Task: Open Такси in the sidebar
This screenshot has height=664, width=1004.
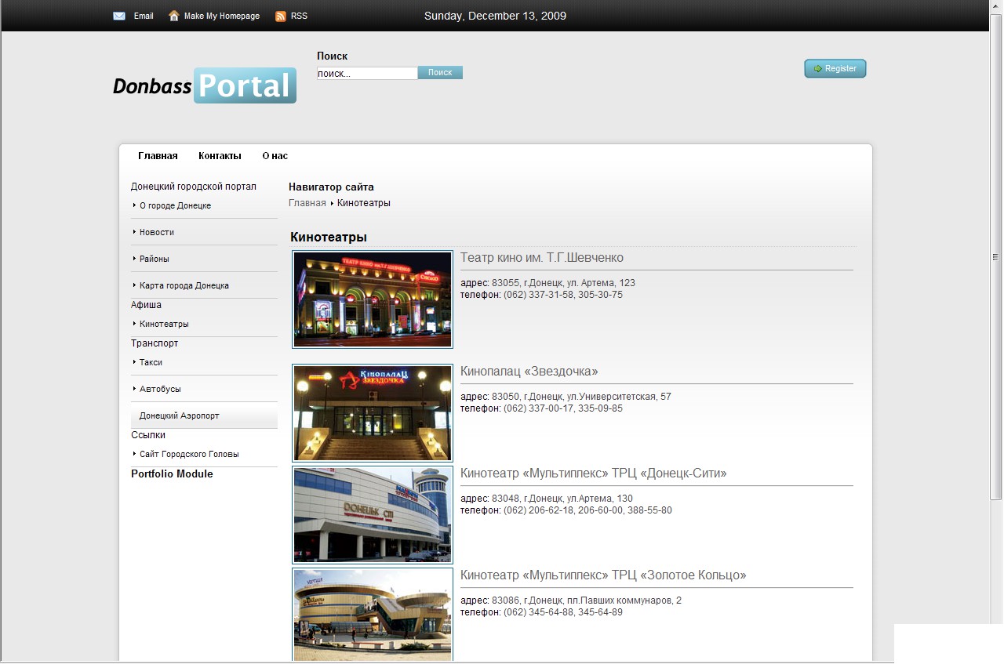Action: coord(151,362)
